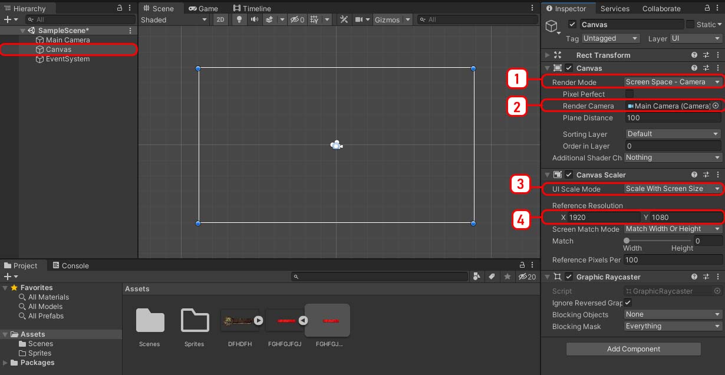The height and width of the screenshot is (375, 725).
Task: Uncheck Ignore Reversed Graphics checkbox
Action: click(628, 302)
